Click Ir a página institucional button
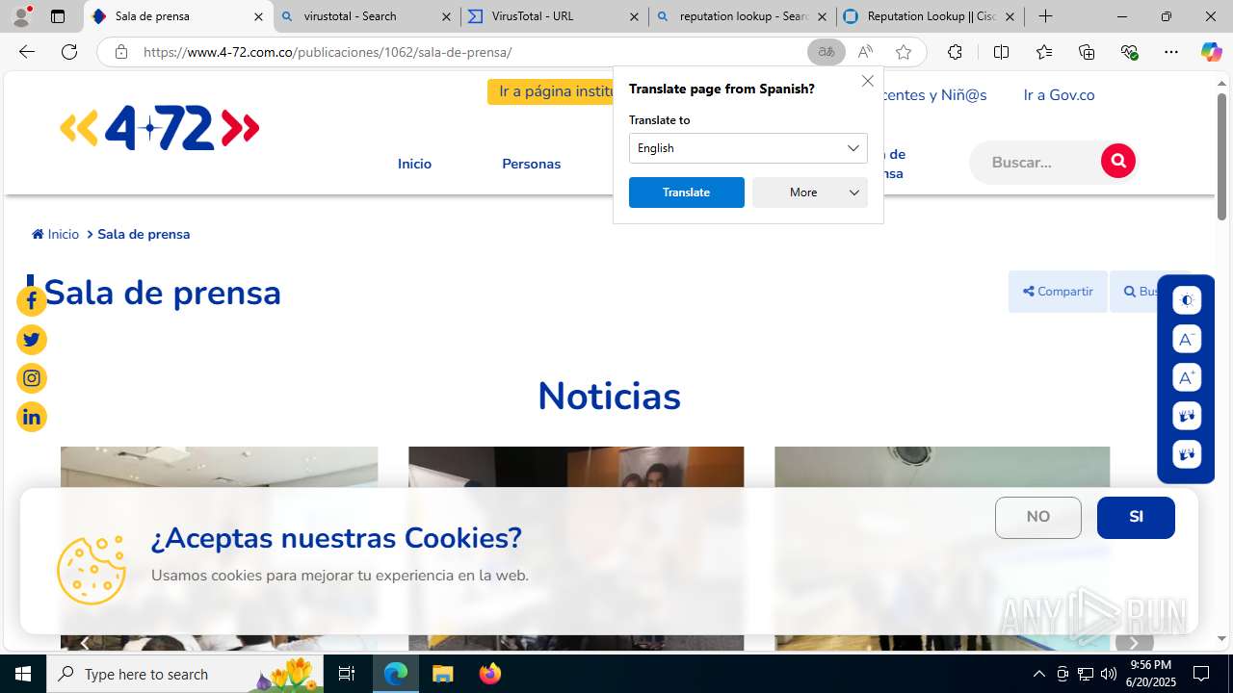Screen dimensions: 1233x693 (x=551, y=91)
